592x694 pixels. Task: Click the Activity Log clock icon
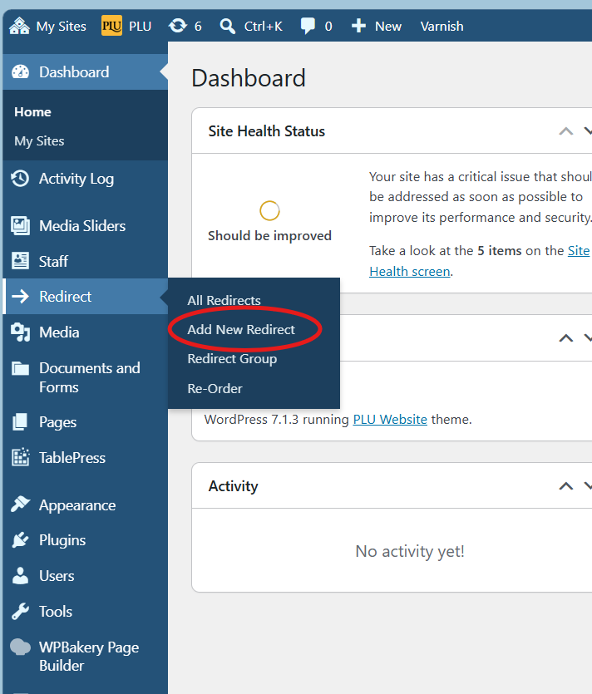tap(20, 179)
